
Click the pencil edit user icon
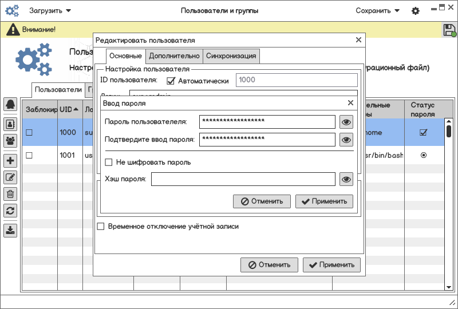(x=10, y=177)
